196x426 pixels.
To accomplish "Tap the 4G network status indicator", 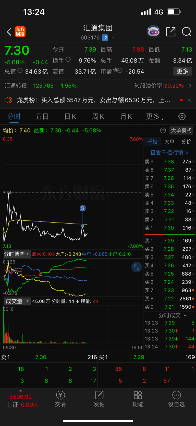I will 159,12.
